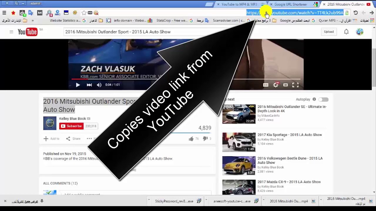
Task: Open the YouTube guide menu icon
Action: point(11,32)
